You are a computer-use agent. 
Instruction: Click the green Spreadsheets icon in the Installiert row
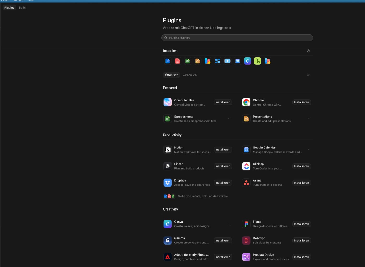187,61
